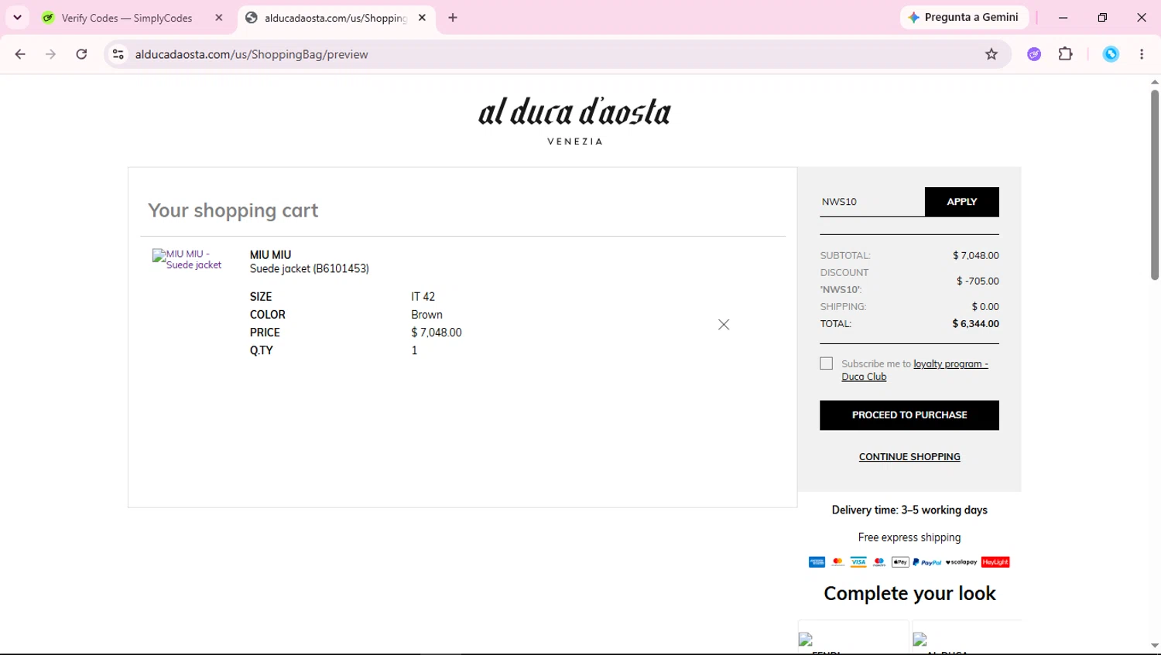
Task: Click the Al Duca d'Aosta Venezia logo
Action: (x=574, y=121)
